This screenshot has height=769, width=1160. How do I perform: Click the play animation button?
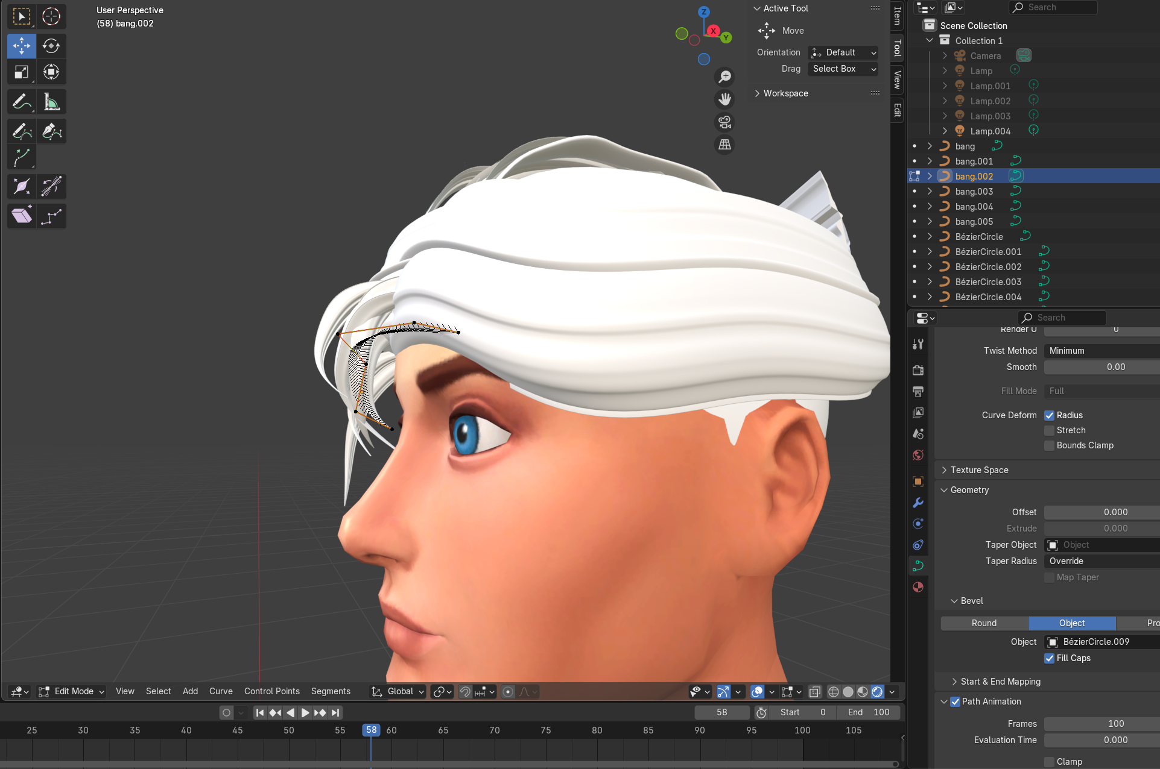click(305, 712)
